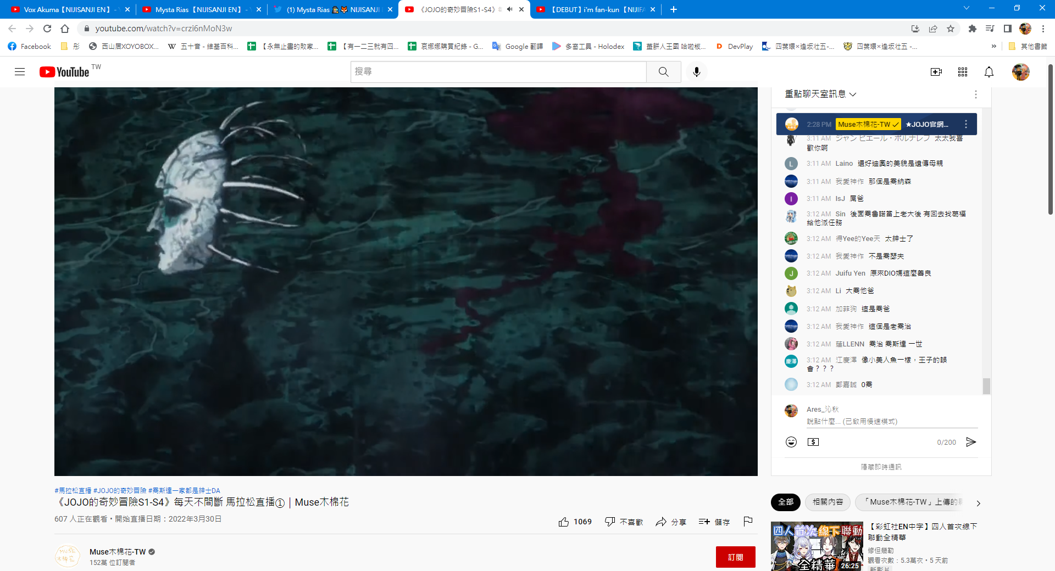Open the YouTube guide hamburger menu

pos(20,72)
